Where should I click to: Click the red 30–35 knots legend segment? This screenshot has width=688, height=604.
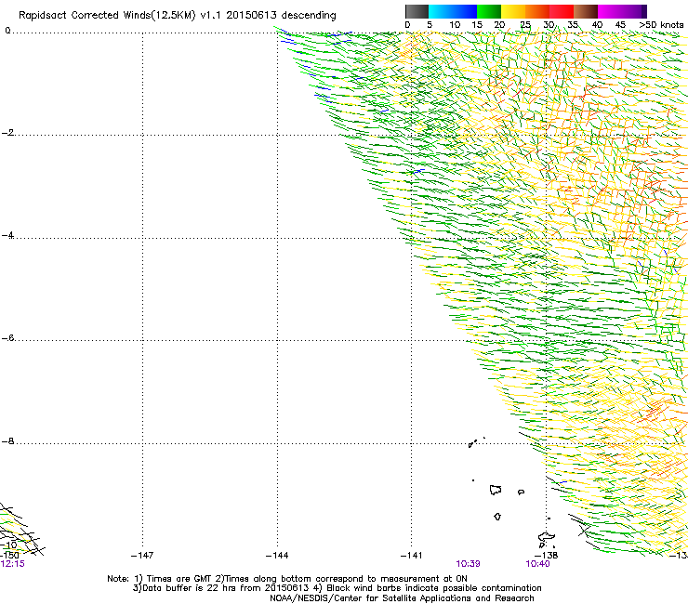coord(562,11)
